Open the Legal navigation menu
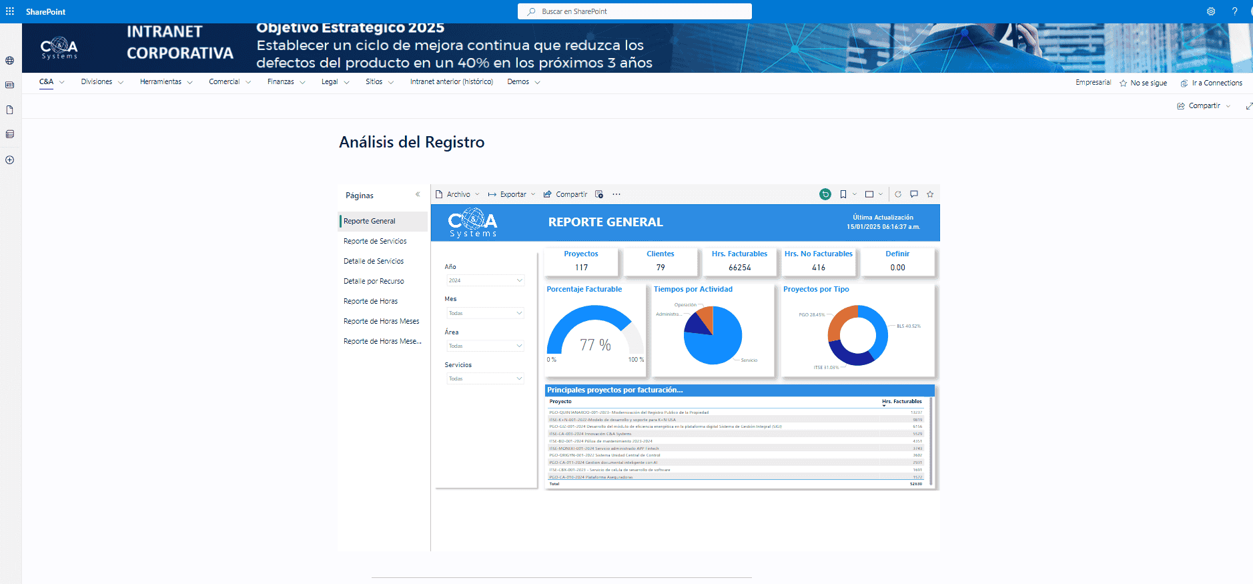Image resolution: width=1253 pixels, height=584 pixels. coord(336,82)
